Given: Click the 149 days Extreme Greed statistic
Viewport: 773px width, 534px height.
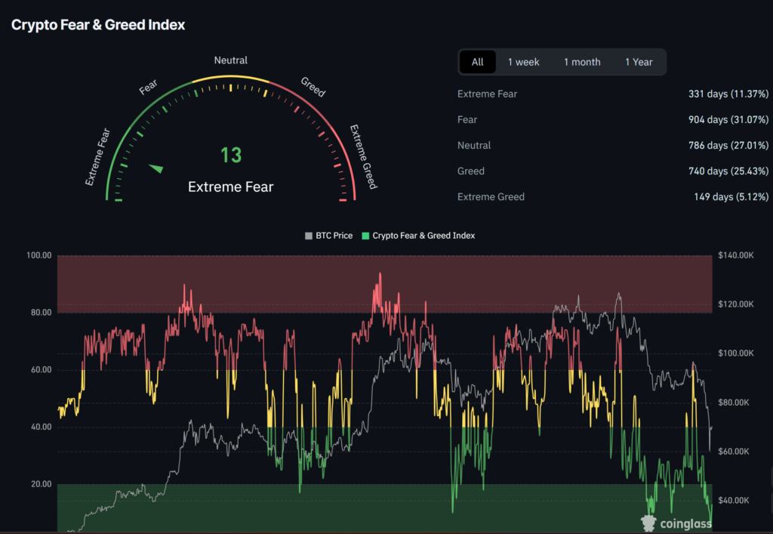Looking at the screenshot, I should click(x=731, y=196).
